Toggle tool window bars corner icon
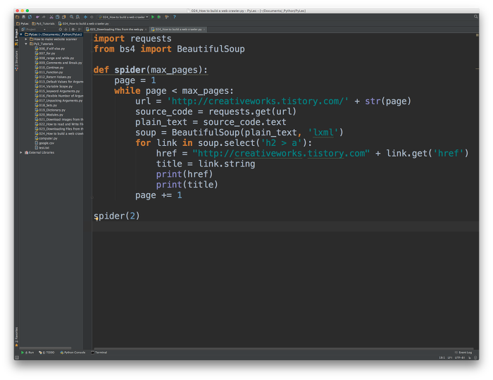 17,357
